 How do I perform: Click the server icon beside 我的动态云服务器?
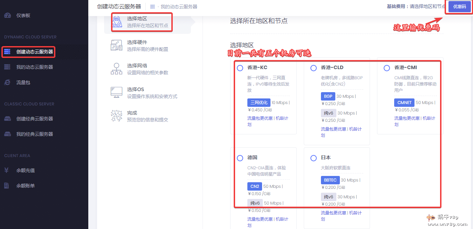pyautogui.click(x=7, y=67)
